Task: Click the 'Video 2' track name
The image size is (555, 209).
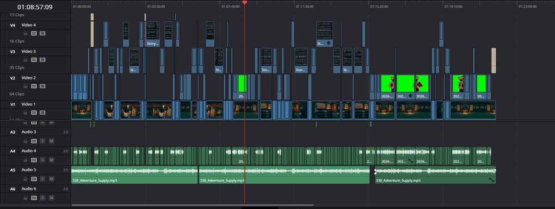Action: pyautogui.click(x=28, y=78)
